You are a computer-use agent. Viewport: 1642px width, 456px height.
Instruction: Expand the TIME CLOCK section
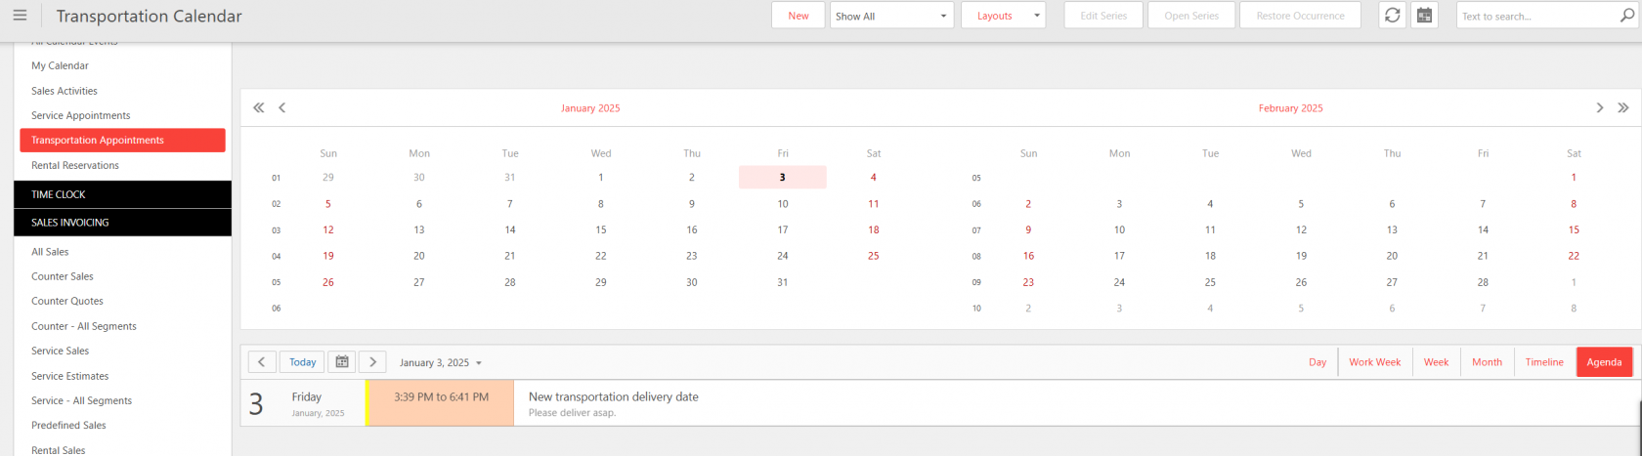(123, 194)
